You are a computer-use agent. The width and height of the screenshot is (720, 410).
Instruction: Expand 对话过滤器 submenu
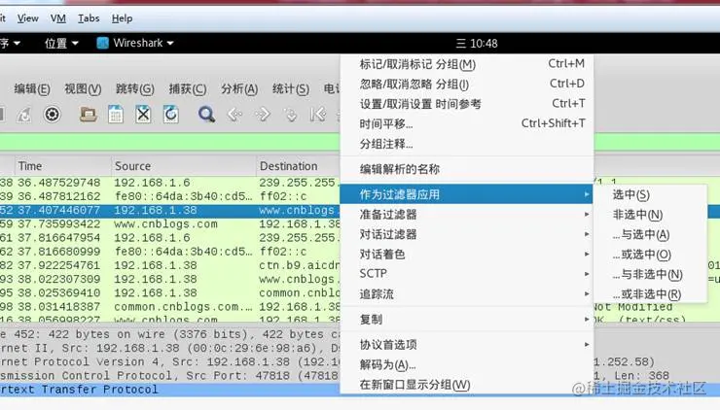click(x=467, y=234)
